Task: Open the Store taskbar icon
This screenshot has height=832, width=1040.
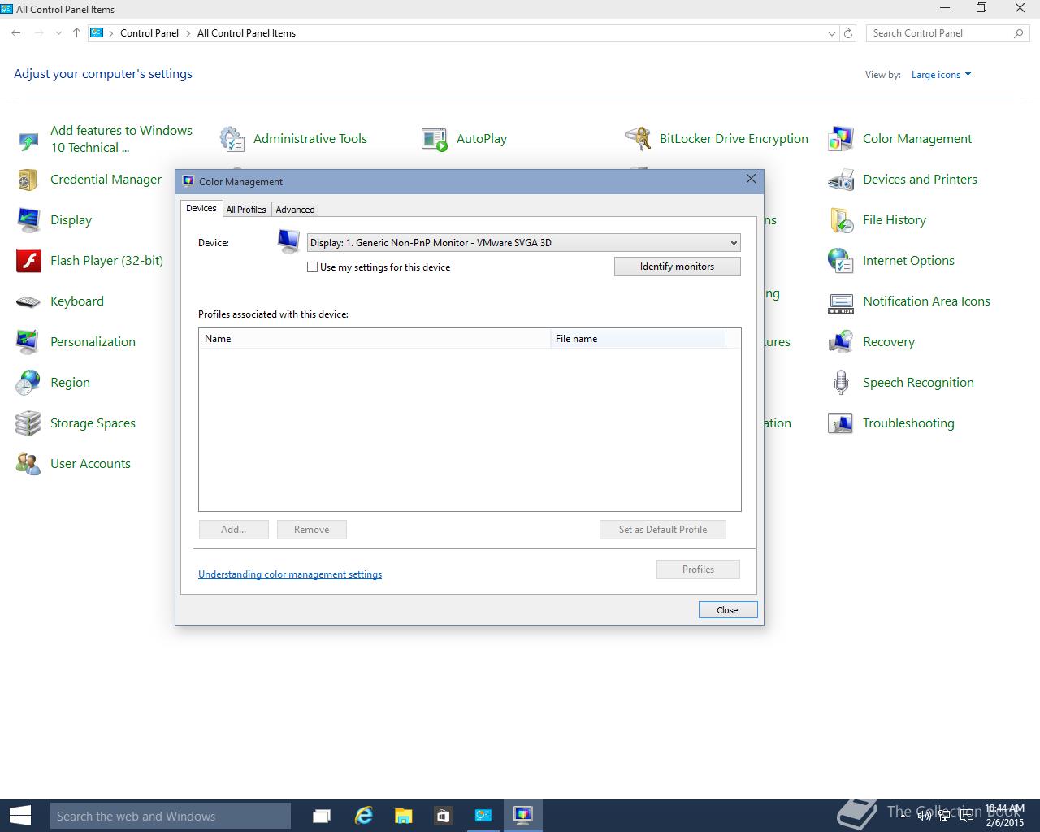Action: pos(443,815)
